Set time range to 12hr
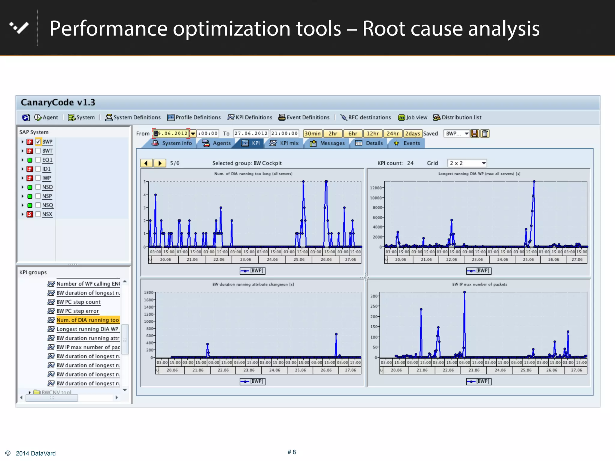 373,134
